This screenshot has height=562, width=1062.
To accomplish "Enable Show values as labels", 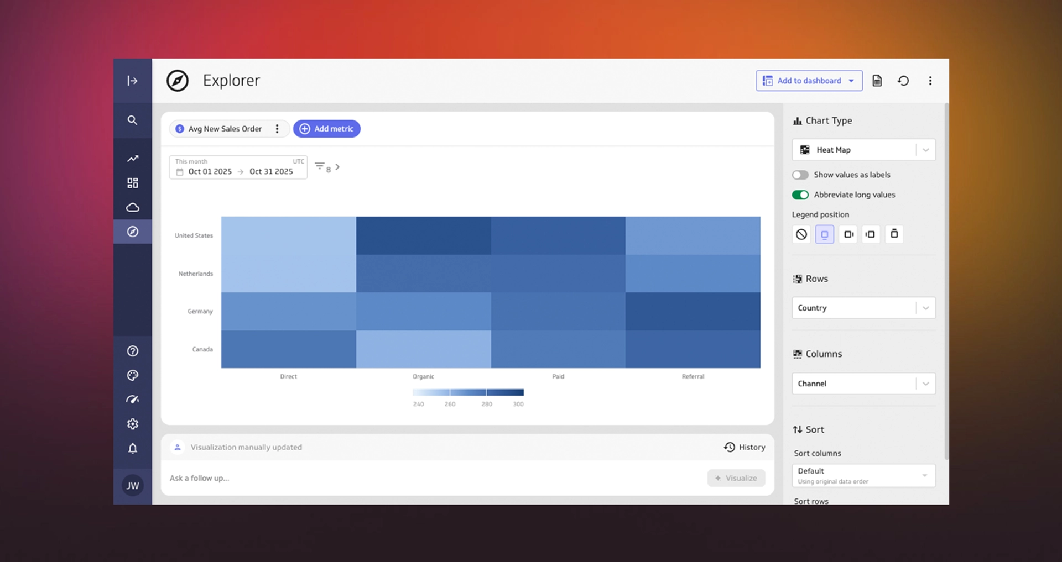I will coord(800,175).
